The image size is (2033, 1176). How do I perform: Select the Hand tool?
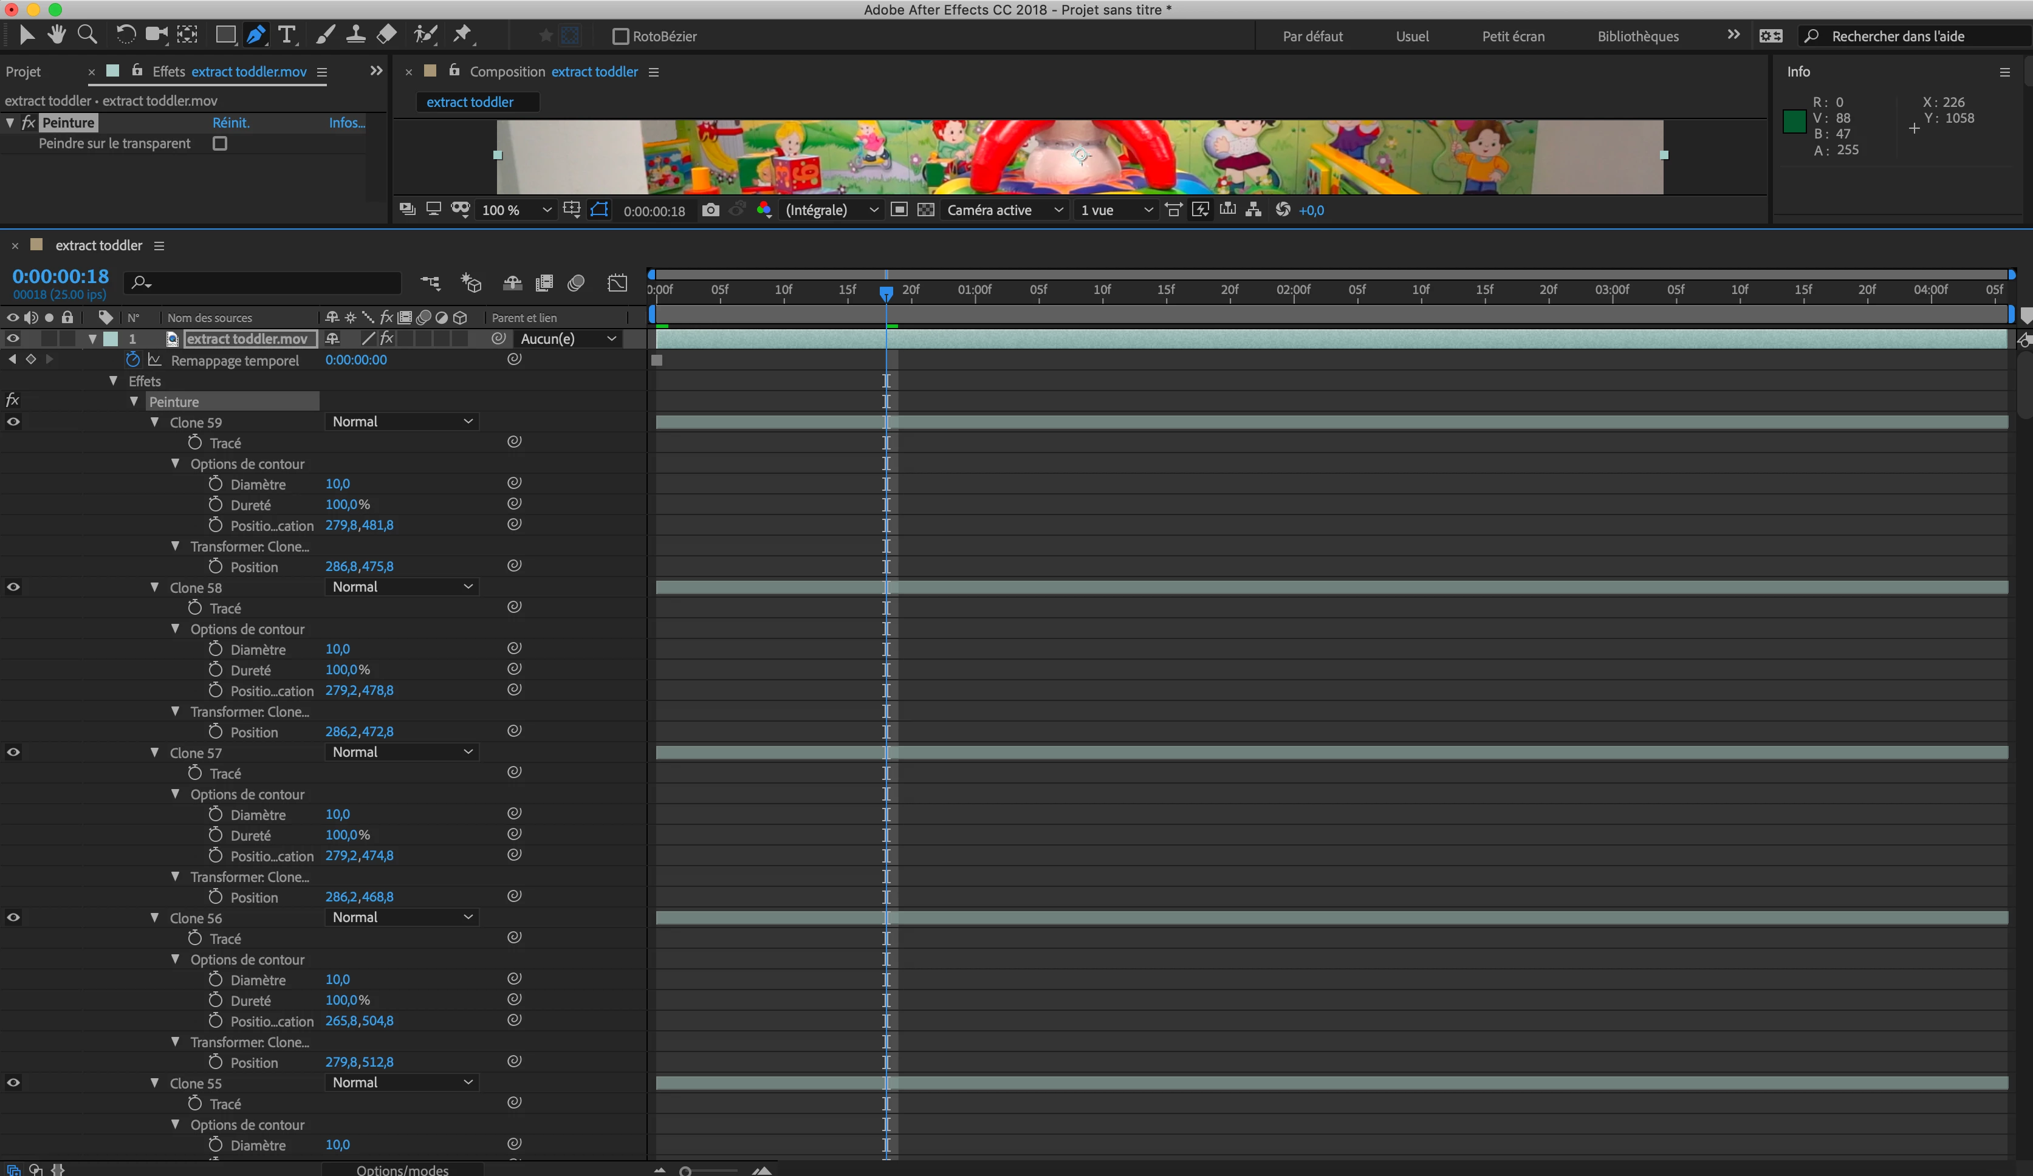point(57,35)
